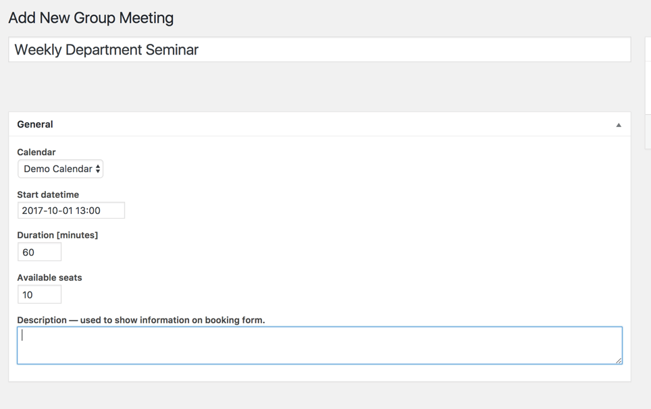Click the Available seats label
The width and height of the screenshot is (651, 409).
pos(49,277)
